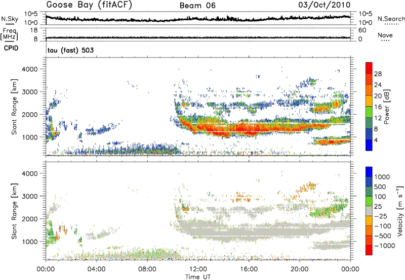Viewport: 405px width, 280px height.
Task: Click the "-100" Velocity colorbar tick value
Action: (x=383, y=226)
